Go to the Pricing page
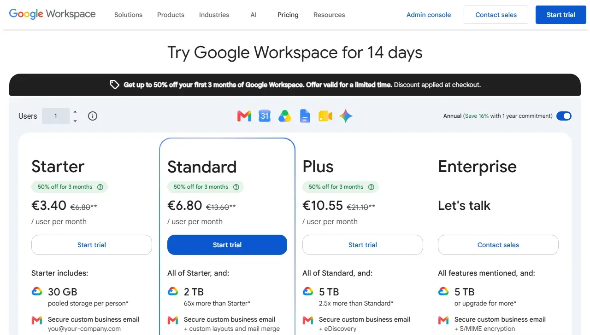The image size is (590, 335). pos(288,15)
